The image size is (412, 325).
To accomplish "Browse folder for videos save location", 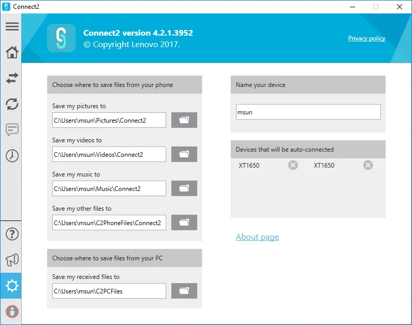I will pyautogui.click(x=184, y=154).
